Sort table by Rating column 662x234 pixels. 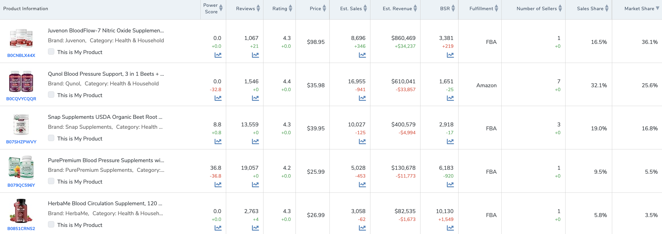tap(291, 8)
